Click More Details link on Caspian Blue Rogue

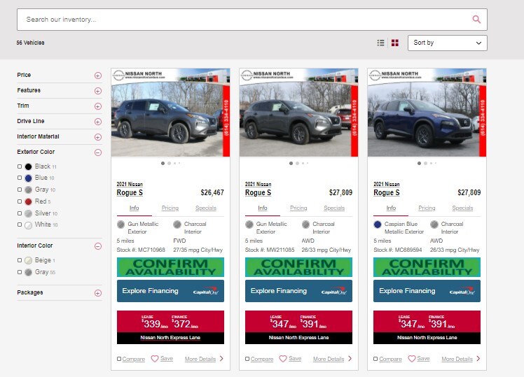coord(457,359)
